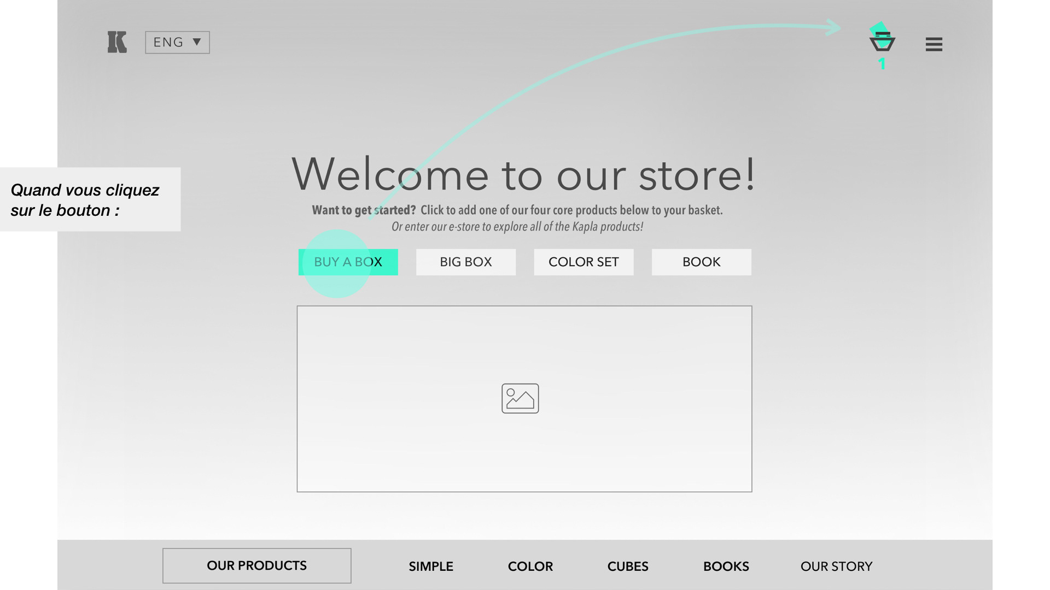Click the Kapla K logo
Viewport: 1050px width, 590px height.
117,42
